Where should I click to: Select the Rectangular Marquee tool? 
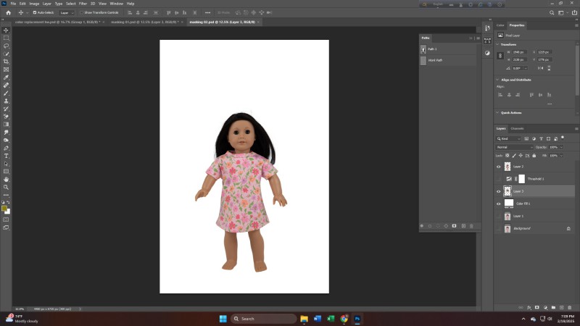pyautogui.click(x=7, y=38)
